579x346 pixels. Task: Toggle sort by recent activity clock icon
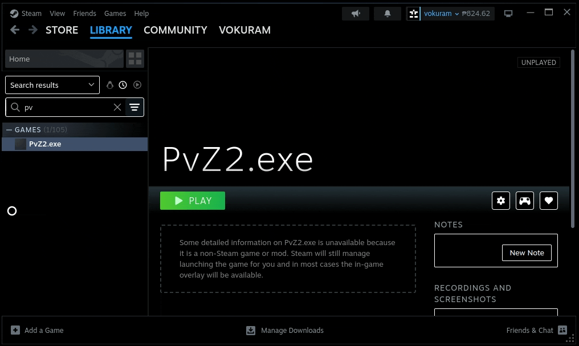click(123, 85)
